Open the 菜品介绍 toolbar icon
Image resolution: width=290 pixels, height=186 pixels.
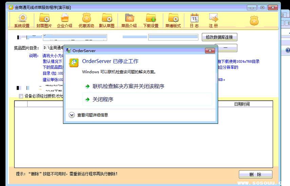(x=129, y=21)
